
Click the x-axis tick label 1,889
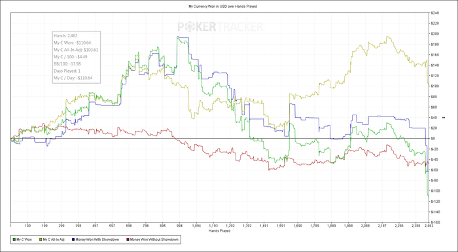[x=332, y=226]
